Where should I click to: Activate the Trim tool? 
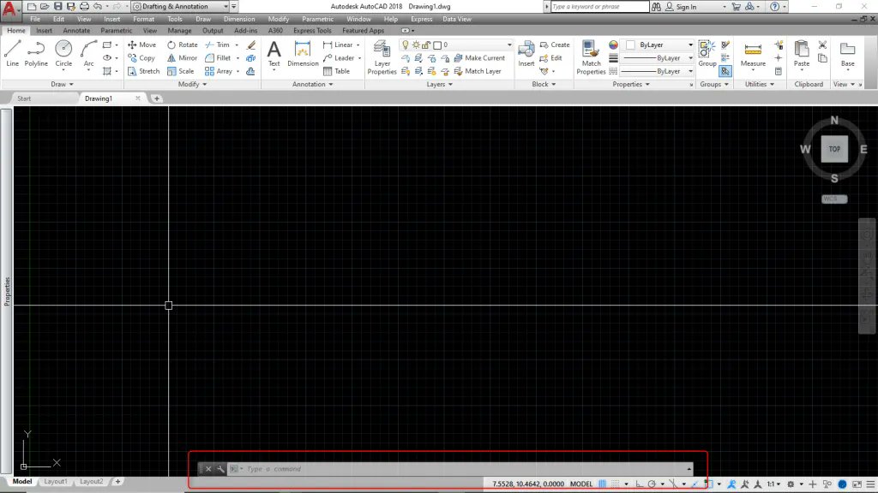[217, 45]
